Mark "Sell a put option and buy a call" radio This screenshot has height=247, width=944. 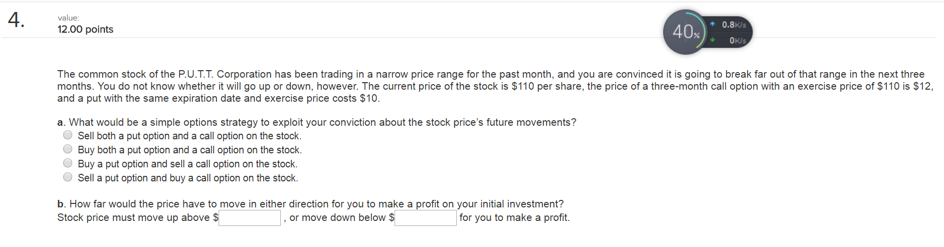(68, 177)
